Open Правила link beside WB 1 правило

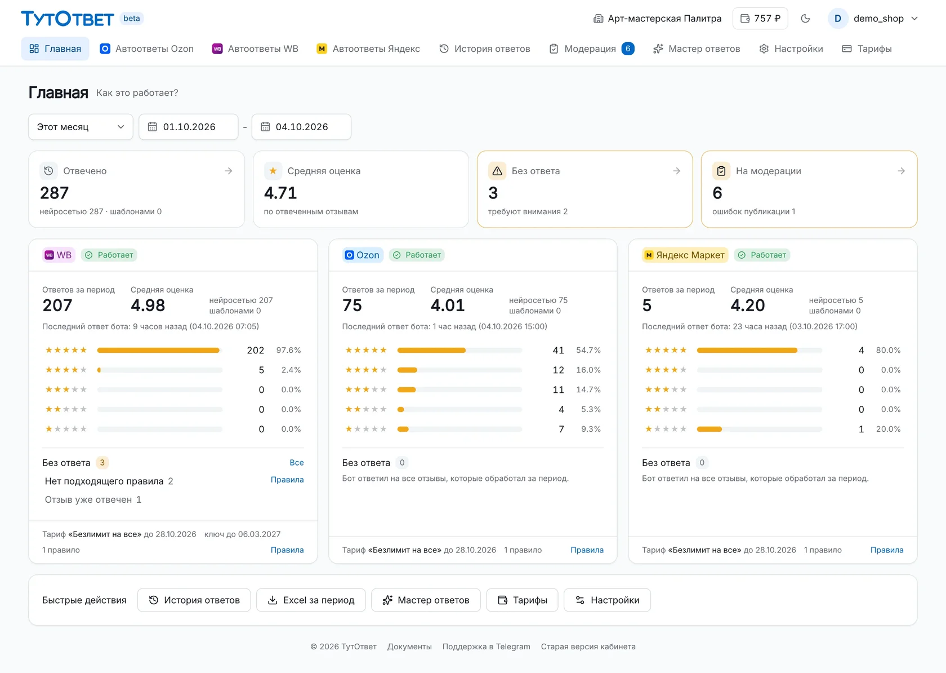tap(287, 550)
